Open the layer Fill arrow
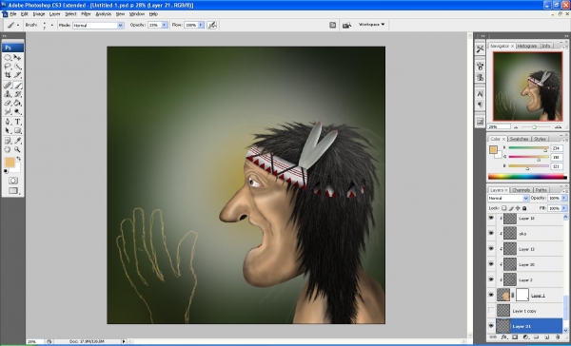 (564, 208)
